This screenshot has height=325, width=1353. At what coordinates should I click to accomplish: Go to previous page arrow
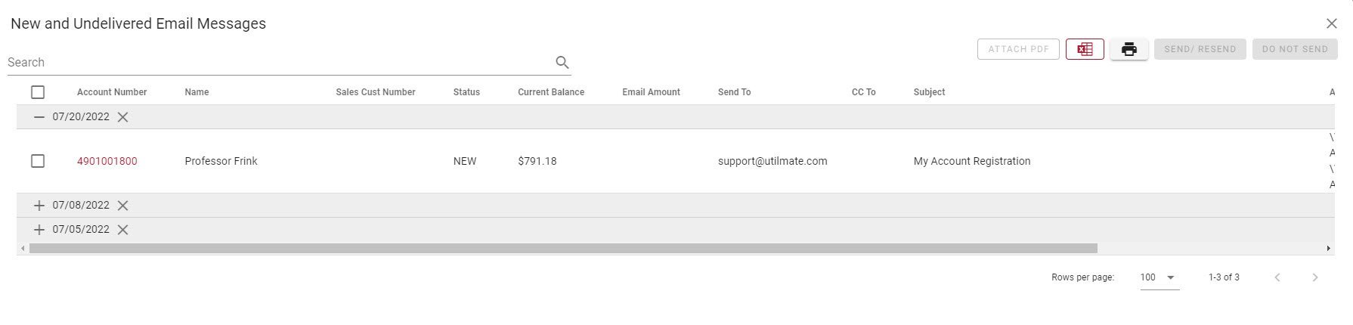click(x=1277, y=277)
